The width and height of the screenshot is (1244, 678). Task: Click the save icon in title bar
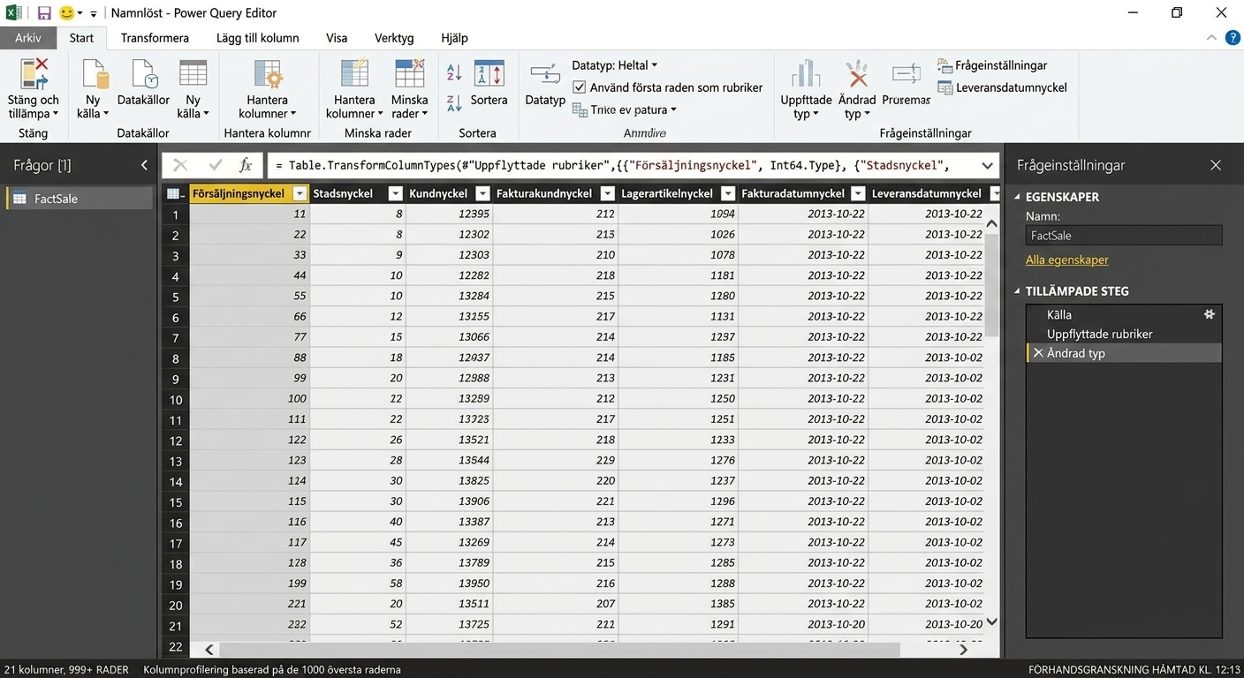(44, 13)
